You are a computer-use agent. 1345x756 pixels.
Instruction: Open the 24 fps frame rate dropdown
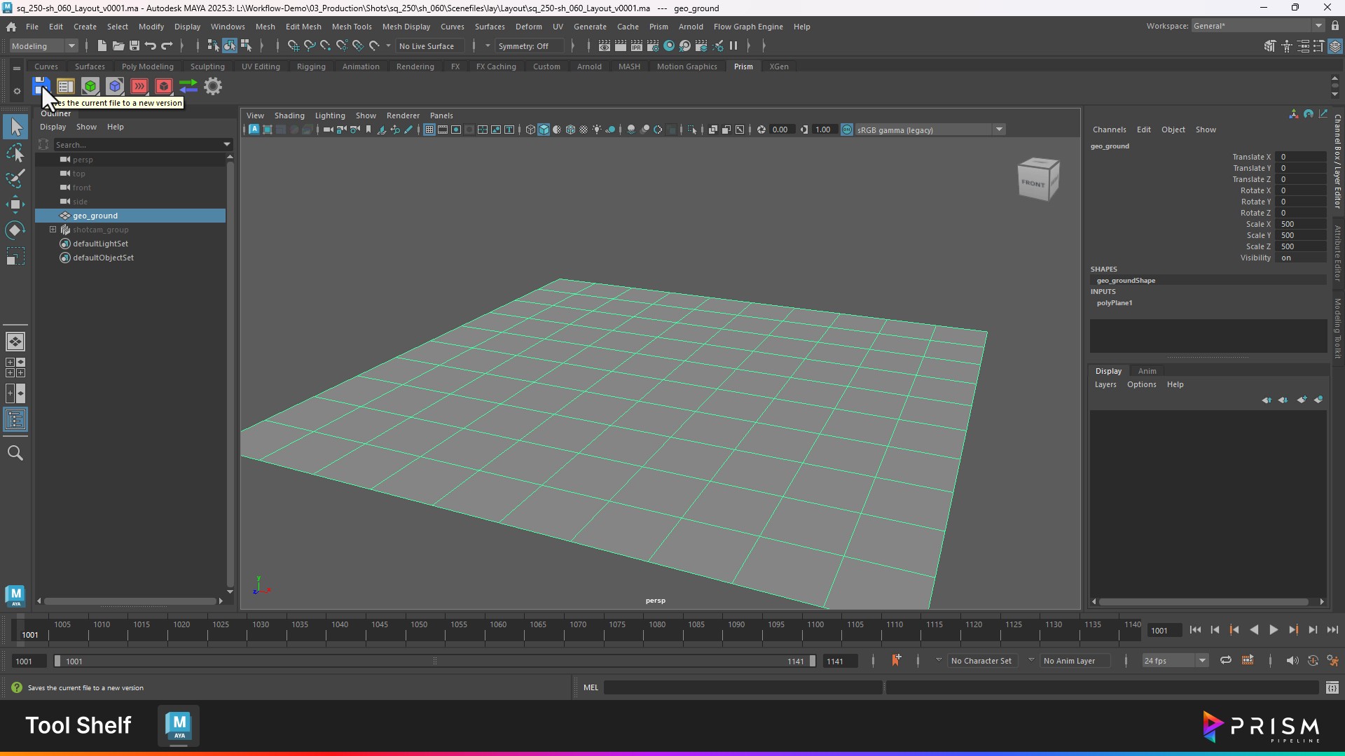pos(1202,660)
